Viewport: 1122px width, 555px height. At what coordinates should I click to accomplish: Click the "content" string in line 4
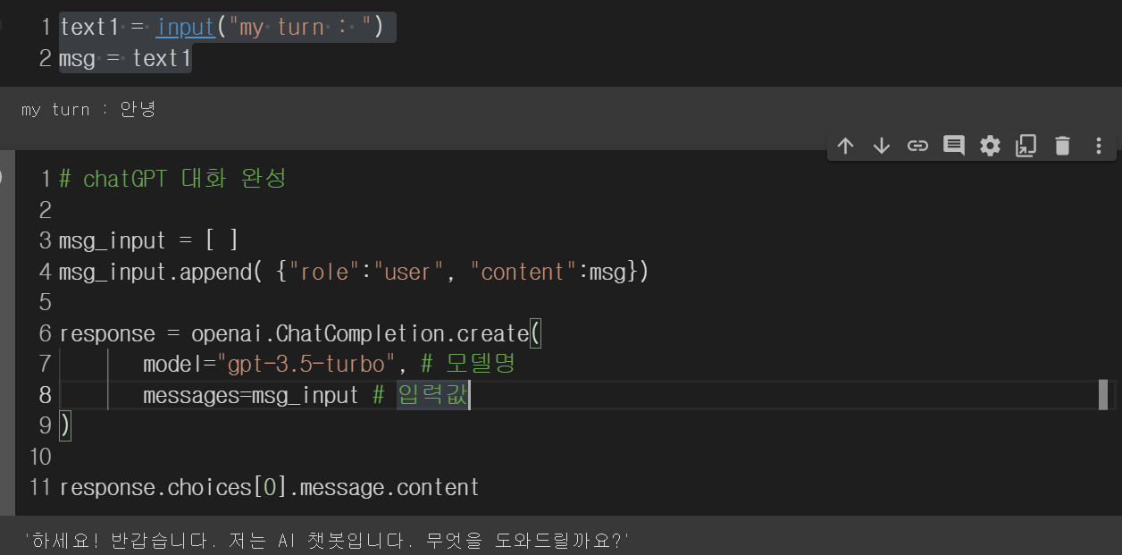coord(523,272)
